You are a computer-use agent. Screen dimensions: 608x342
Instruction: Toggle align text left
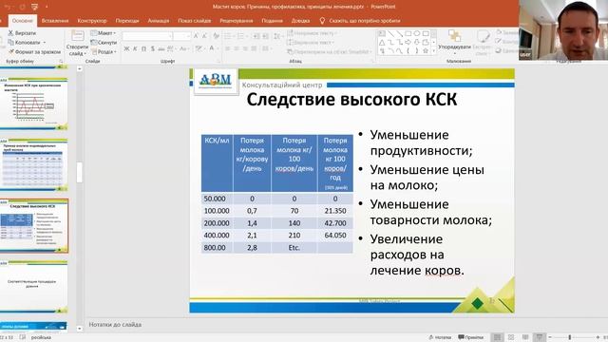[x=228, y=48]
